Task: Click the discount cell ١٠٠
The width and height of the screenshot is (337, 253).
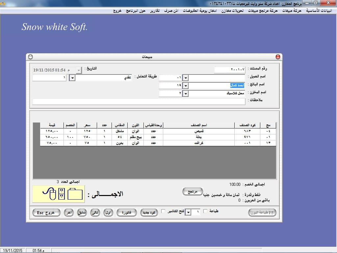Action: (x=70, y=137)
